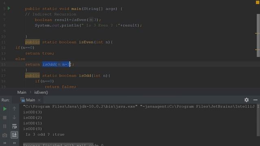Click the '// Indirect Recursion' comment
The image size is (260, 146).
tap(50, 14)
